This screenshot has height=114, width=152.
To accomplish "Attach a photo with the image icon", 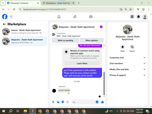I will [x=58, y=102].
